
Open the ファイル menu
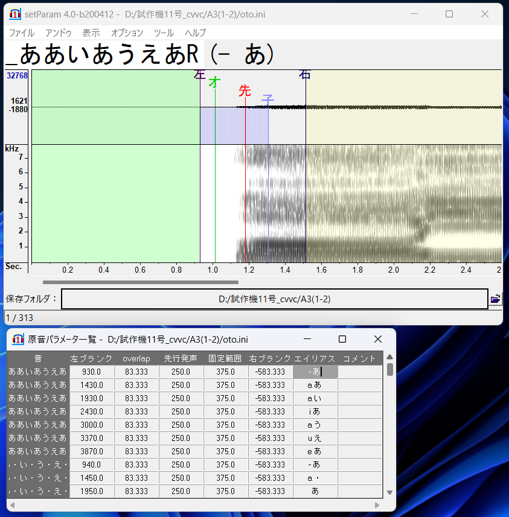tap(22, 33)
